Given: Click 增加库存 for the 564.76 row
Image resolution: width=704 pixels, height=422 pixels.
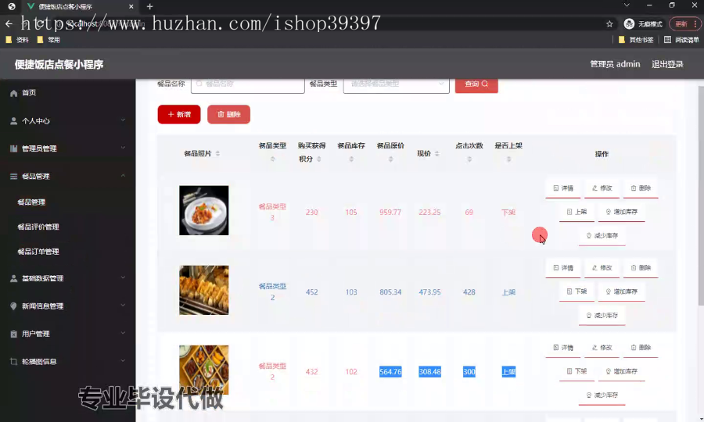Looking at the screenshot, I should (x=621, y=372).
